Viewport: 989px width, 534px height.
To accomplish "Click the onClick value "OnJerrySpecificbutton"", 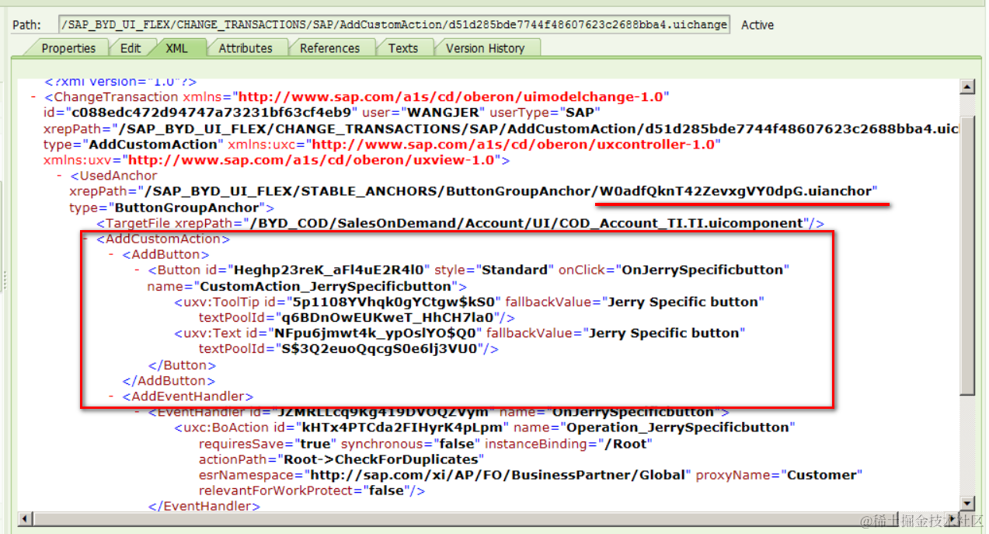I will click(x=703, y=270).
